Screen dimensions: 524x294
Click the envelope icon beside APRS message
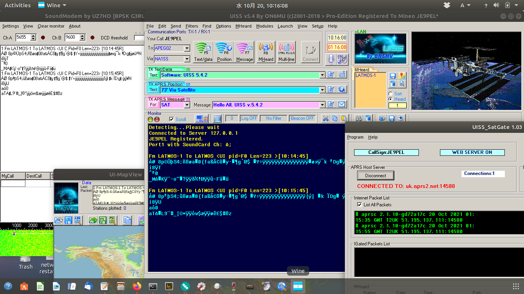[x=341, y=105]
